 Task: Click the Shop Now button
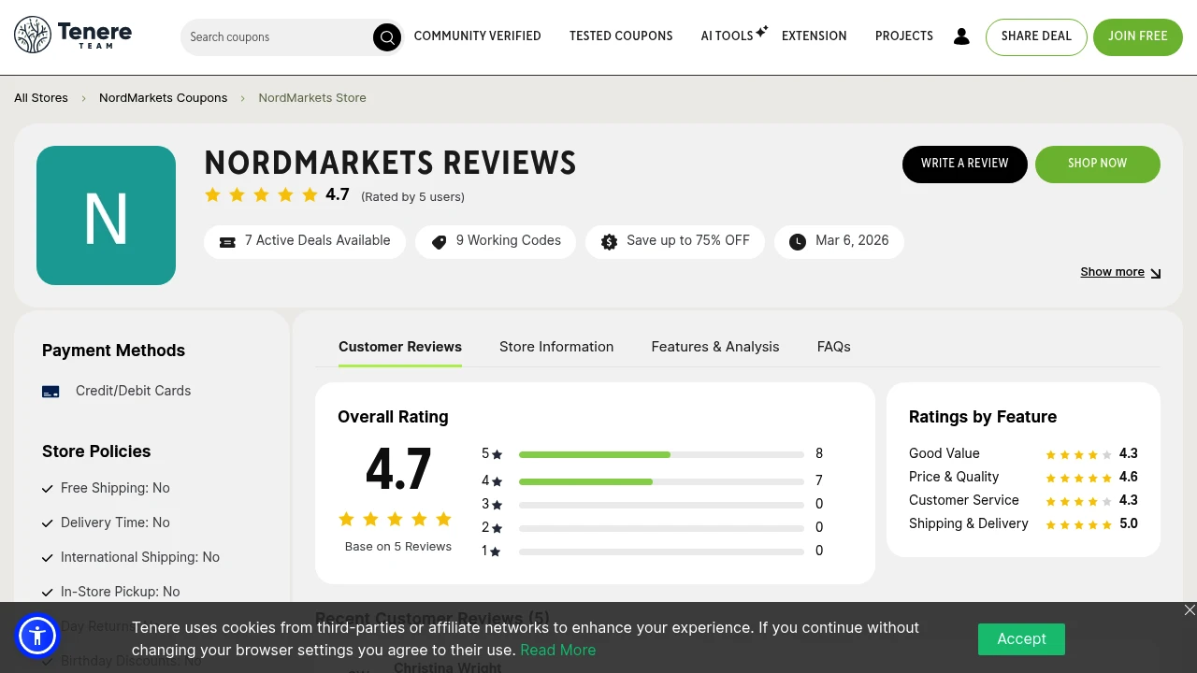coord(1098,164)
